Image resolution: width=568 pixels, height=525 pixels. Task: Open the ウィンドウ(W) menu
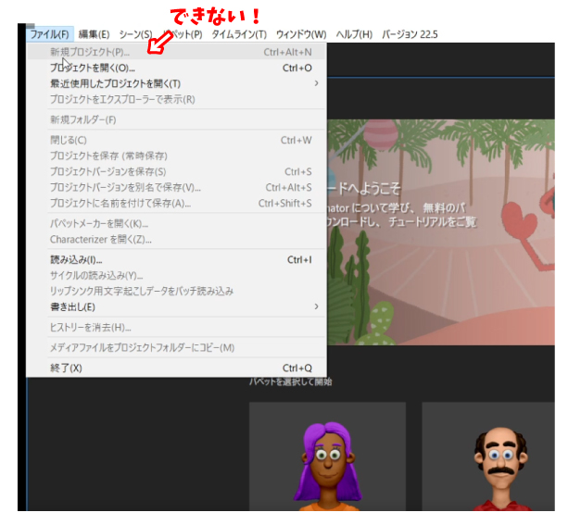point(301,34)
